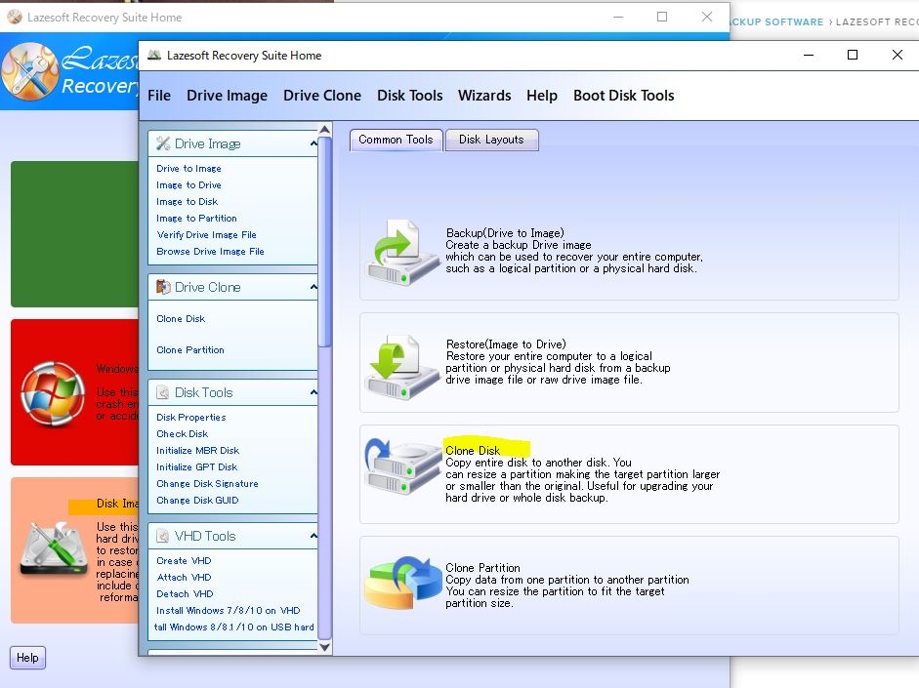This screenshot has height=688, width=919.
Task: Open the Boot Disk Tools menu
Action: click(624, 96)
